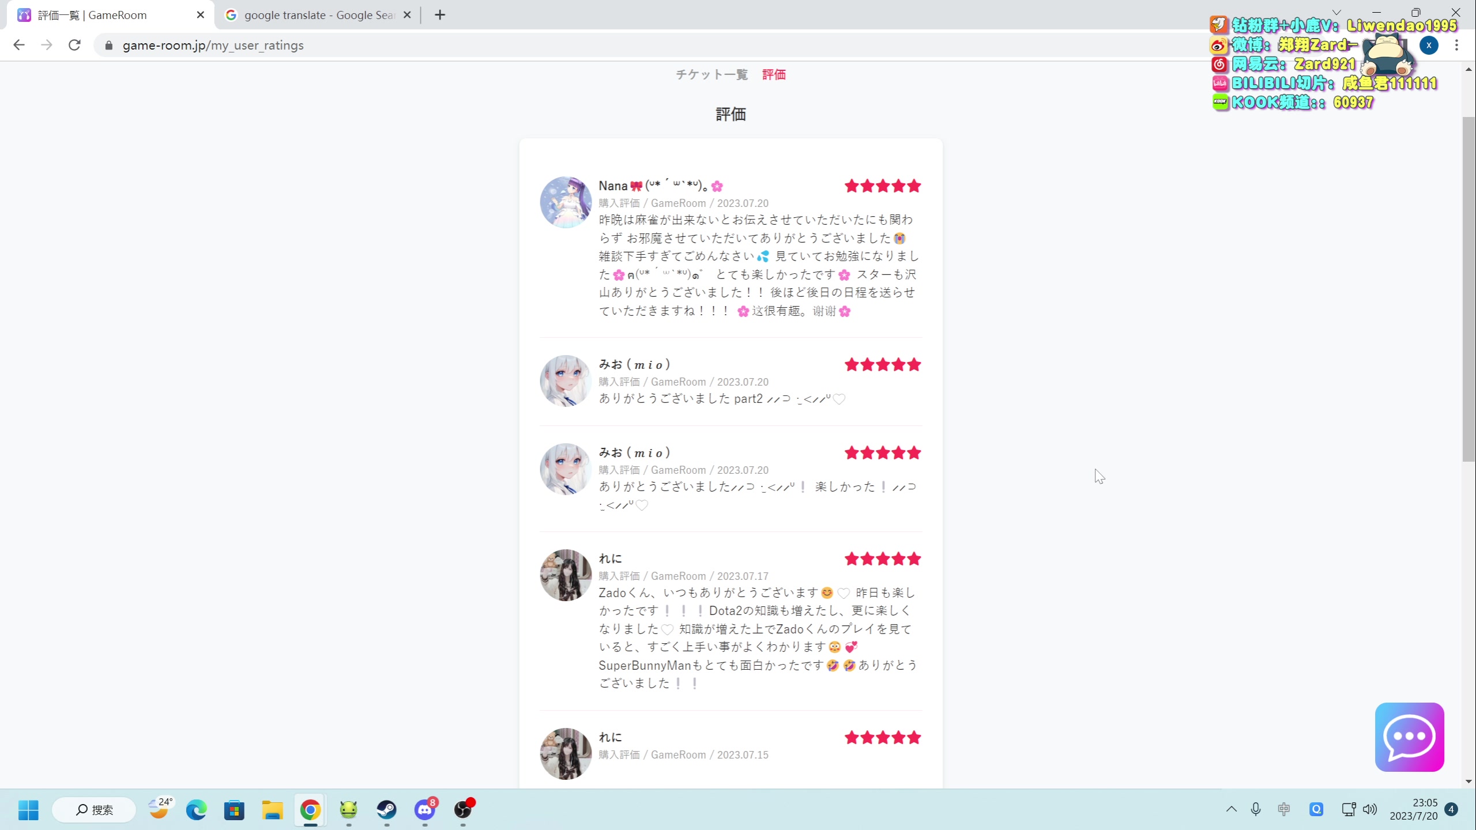Select the red 評価 navigation link
This screenshot has height=830, width=1476.
click(774, 74)
